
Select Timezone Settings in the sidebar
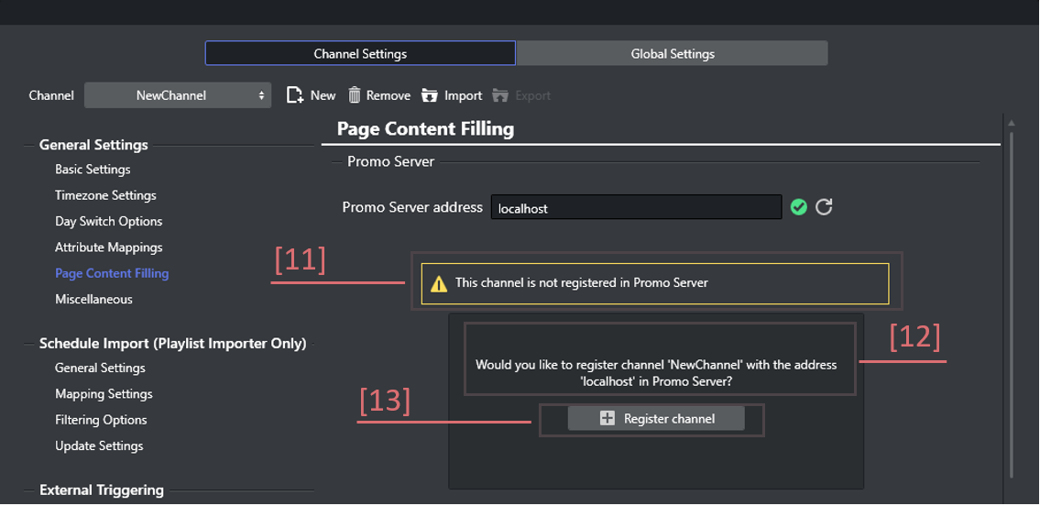click(x=105, y=195)
